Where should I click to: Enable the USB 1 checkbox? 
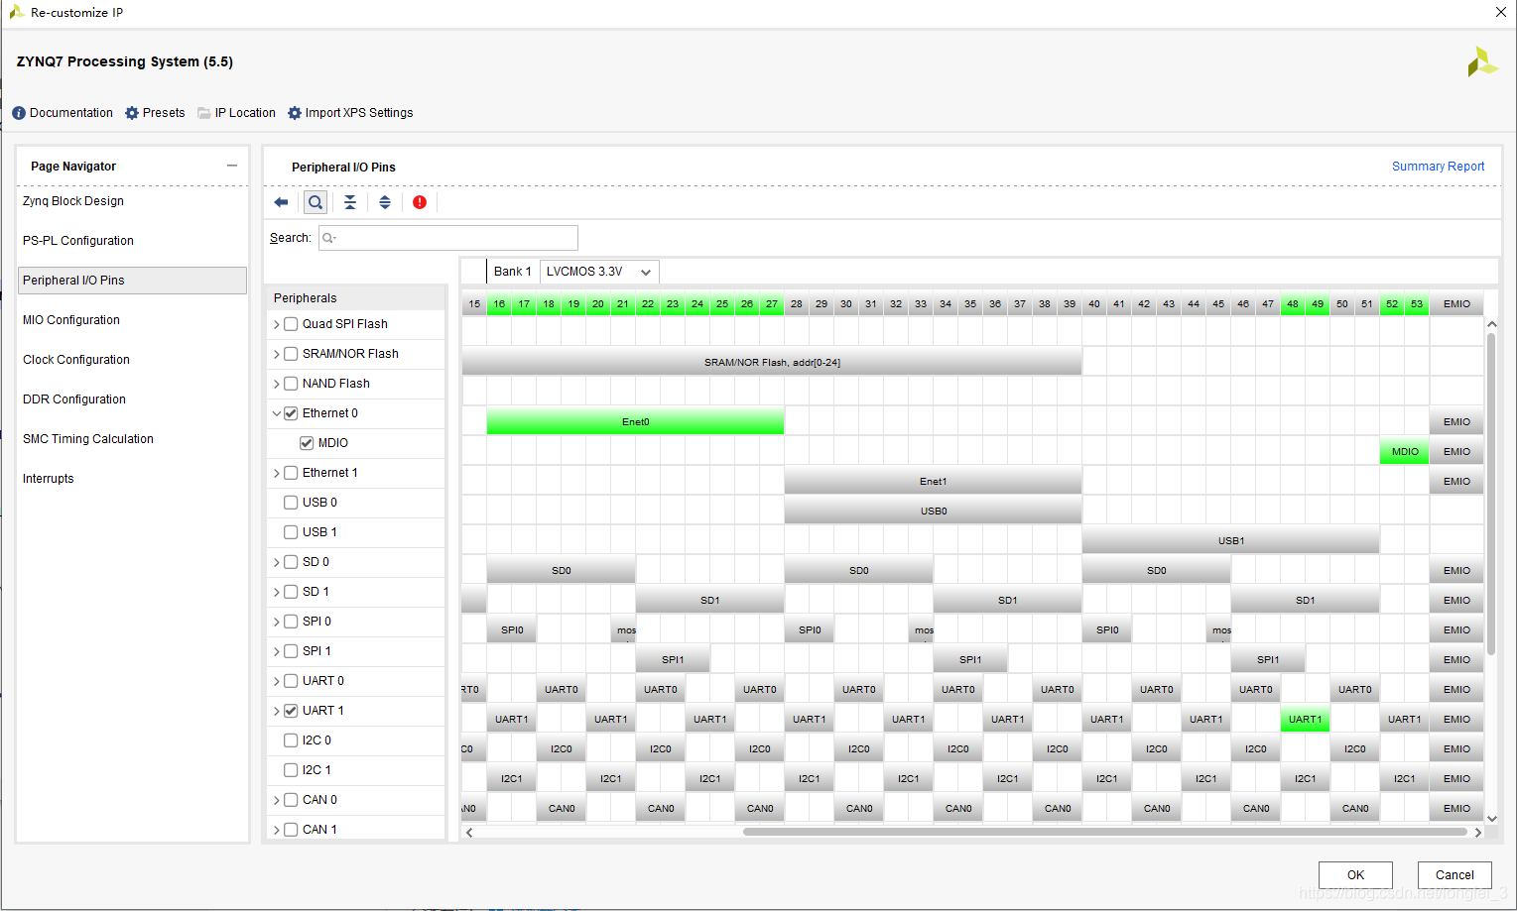(291, 532)
